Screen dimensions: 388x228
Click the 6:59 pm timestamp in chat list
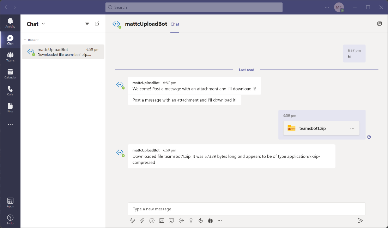[x=93, y=49]
